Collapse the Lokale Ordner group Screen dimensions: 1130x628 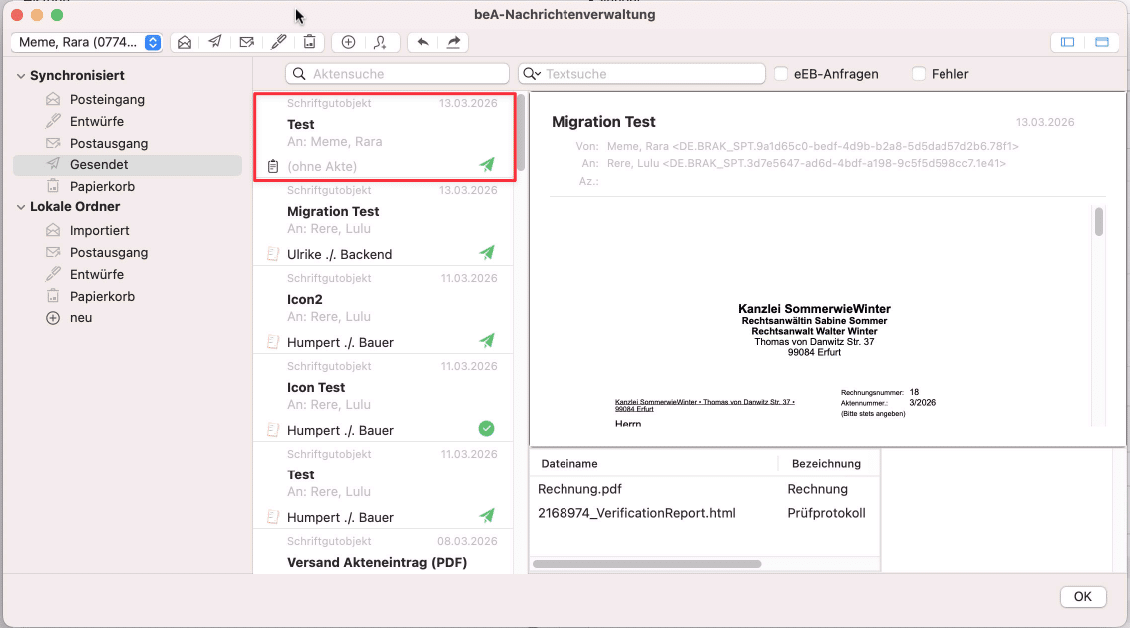[x=20, y=207]
